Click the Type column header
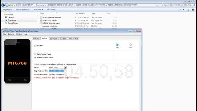The width and height of the screenshot is (197, 111). click(93, 14)
